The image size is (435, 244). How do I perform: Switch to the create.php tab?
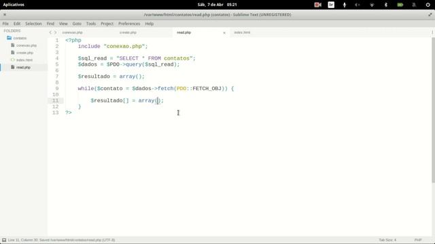[x=128, y=33]
